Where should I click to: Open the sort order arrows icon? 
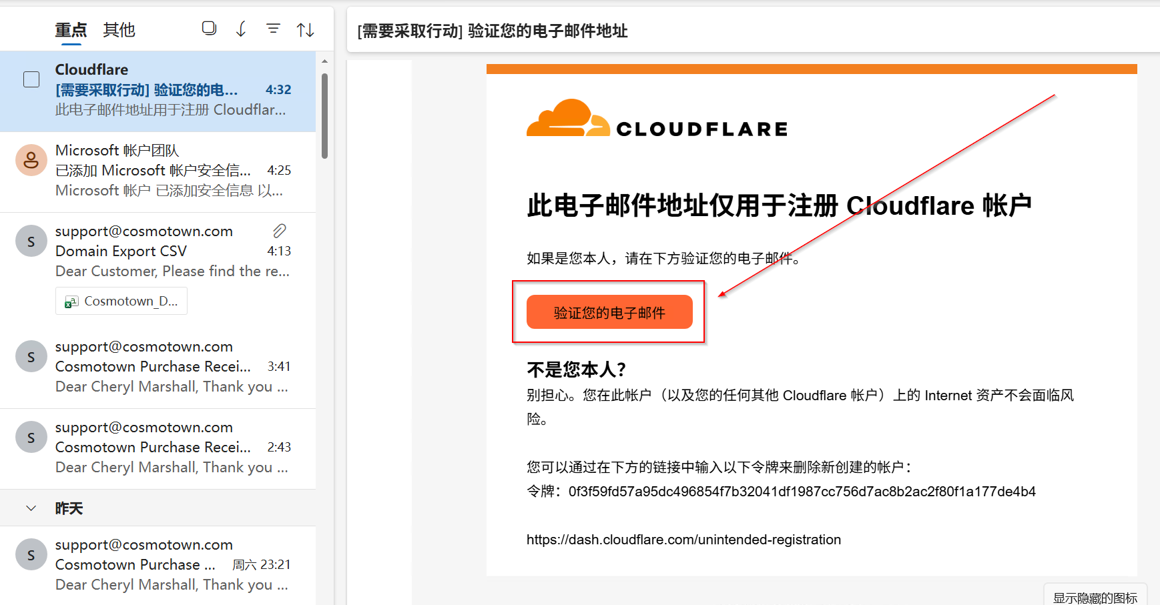(x=306, y=29)
